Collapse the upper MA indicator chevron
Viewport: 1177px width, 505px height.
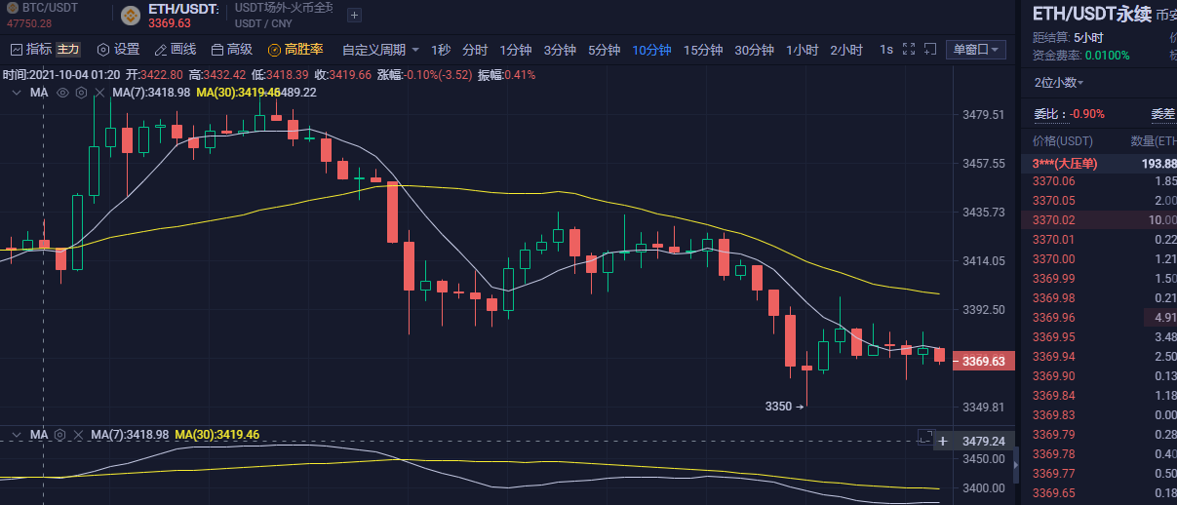coord(17,93)
